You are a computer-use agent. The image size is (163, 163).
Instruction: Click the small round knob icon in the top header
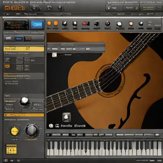[x=49, y=8]
